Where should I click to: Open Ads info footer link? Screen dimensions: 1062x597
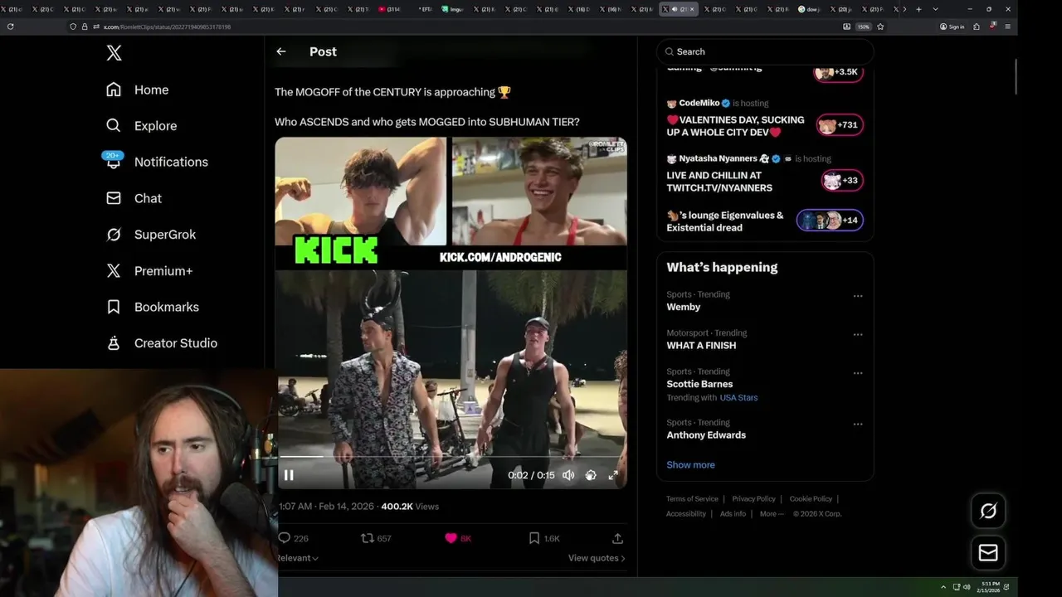733,514
